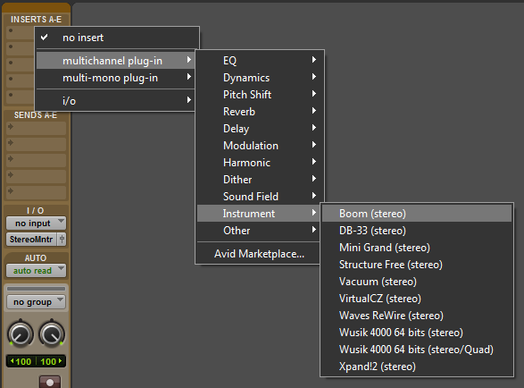Click the fourth send slot under SENDS A-E

[x=36, y=176]
